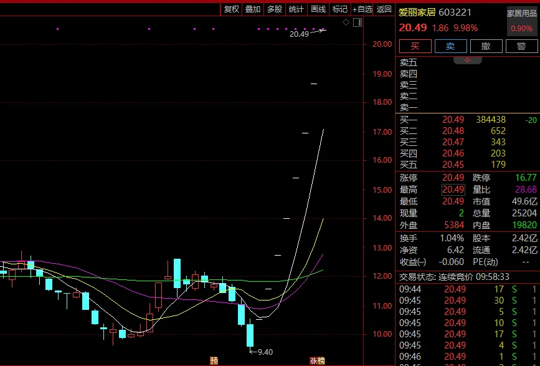Select the 09:45 tick with volume 30
Image resolution: width=540 pixels, height=366 pixels.
pyautogui.click(x=468, y=301)
